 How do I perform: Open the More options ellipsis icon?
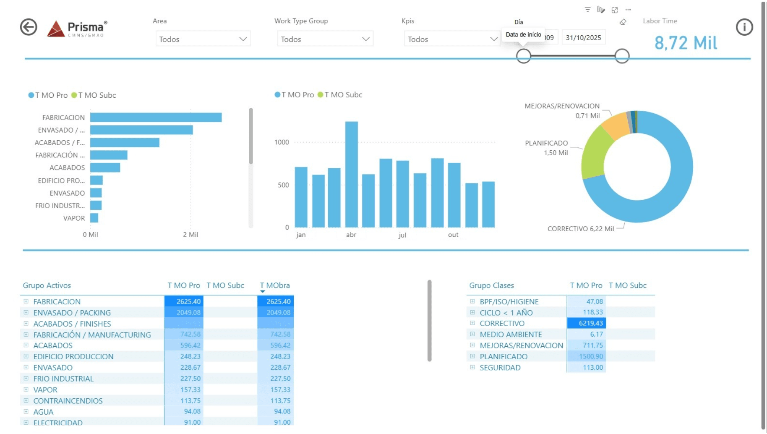628,9
